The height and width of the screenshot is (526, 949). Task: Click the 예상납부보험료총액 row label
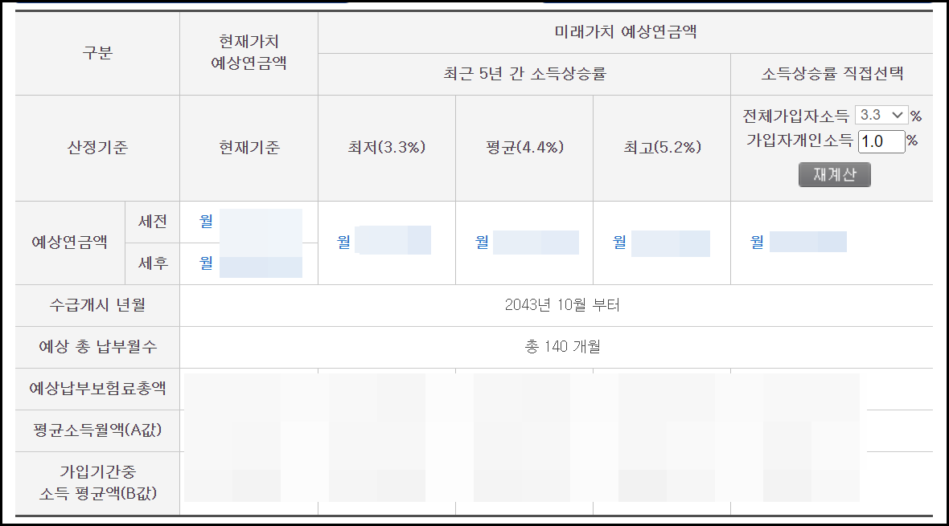tap(96, 389)
